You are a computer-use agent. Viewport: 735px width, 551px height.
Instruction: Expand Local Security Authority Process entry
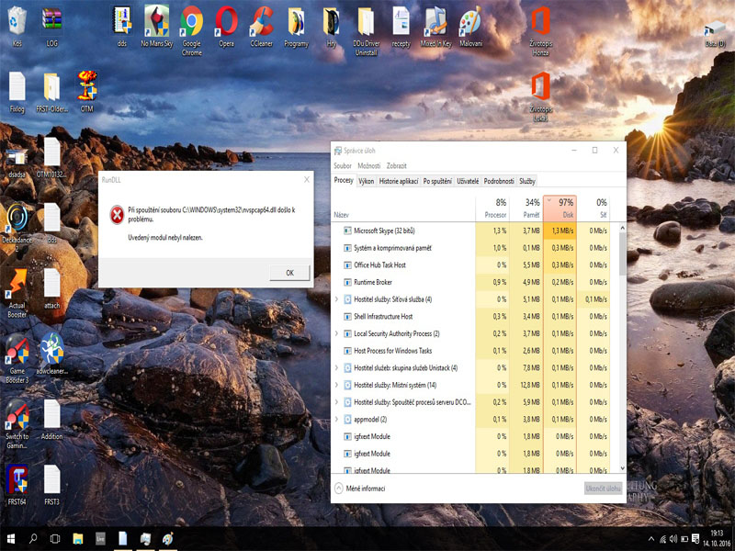click(337, 333)
